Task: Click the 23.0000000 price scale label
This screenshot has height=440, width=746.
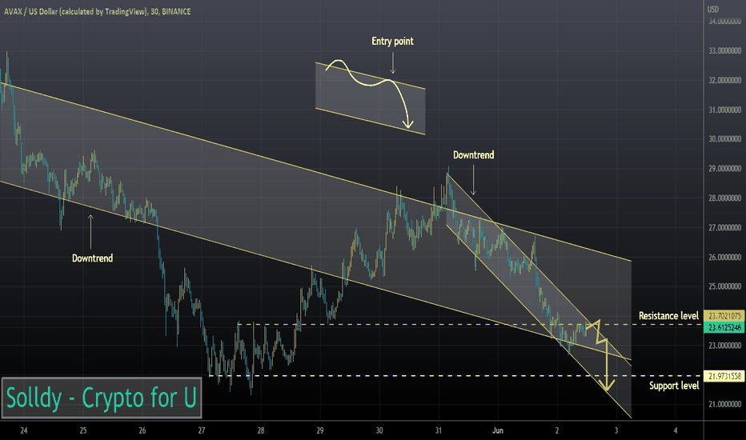Action: (x=724, y=346)
